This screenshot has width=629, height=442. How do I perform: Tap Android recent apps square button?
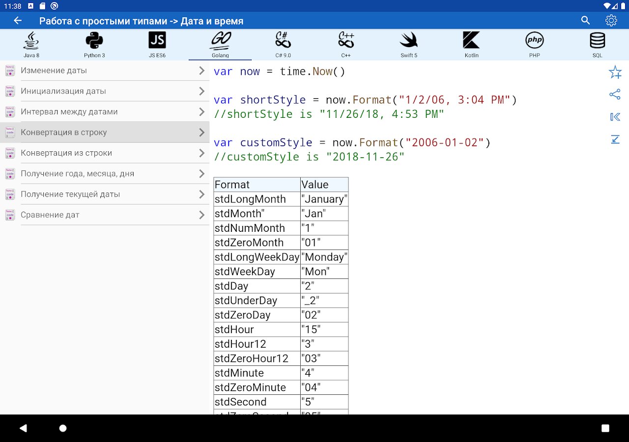point(605,428)
